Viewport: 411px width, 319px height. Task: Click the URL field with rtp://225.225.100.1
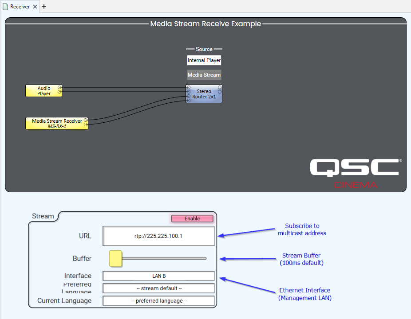coord(158,236)
